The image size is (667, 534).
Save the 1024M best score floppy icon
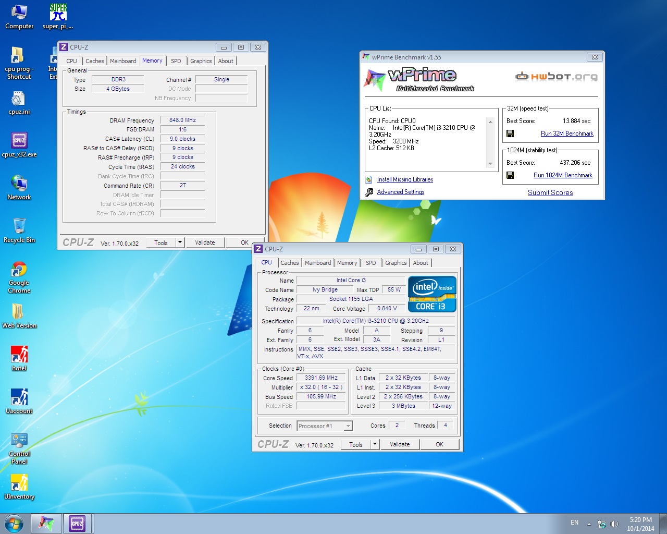pos(510,175)
